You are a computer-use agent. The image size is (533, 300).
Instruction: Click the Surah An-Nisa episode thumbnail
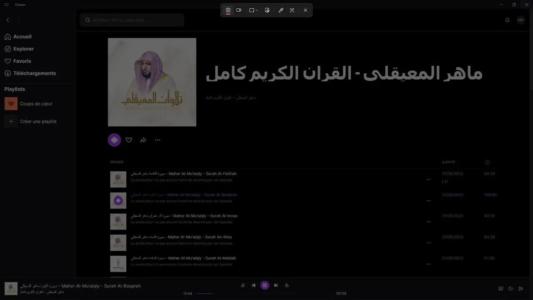tap(118, 243)
